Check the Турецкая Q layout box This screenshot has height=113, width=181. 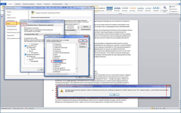click(x=54, y=44)
